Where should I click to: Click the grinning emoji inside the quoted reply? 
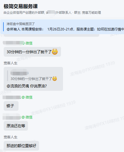tap(54, 79)
